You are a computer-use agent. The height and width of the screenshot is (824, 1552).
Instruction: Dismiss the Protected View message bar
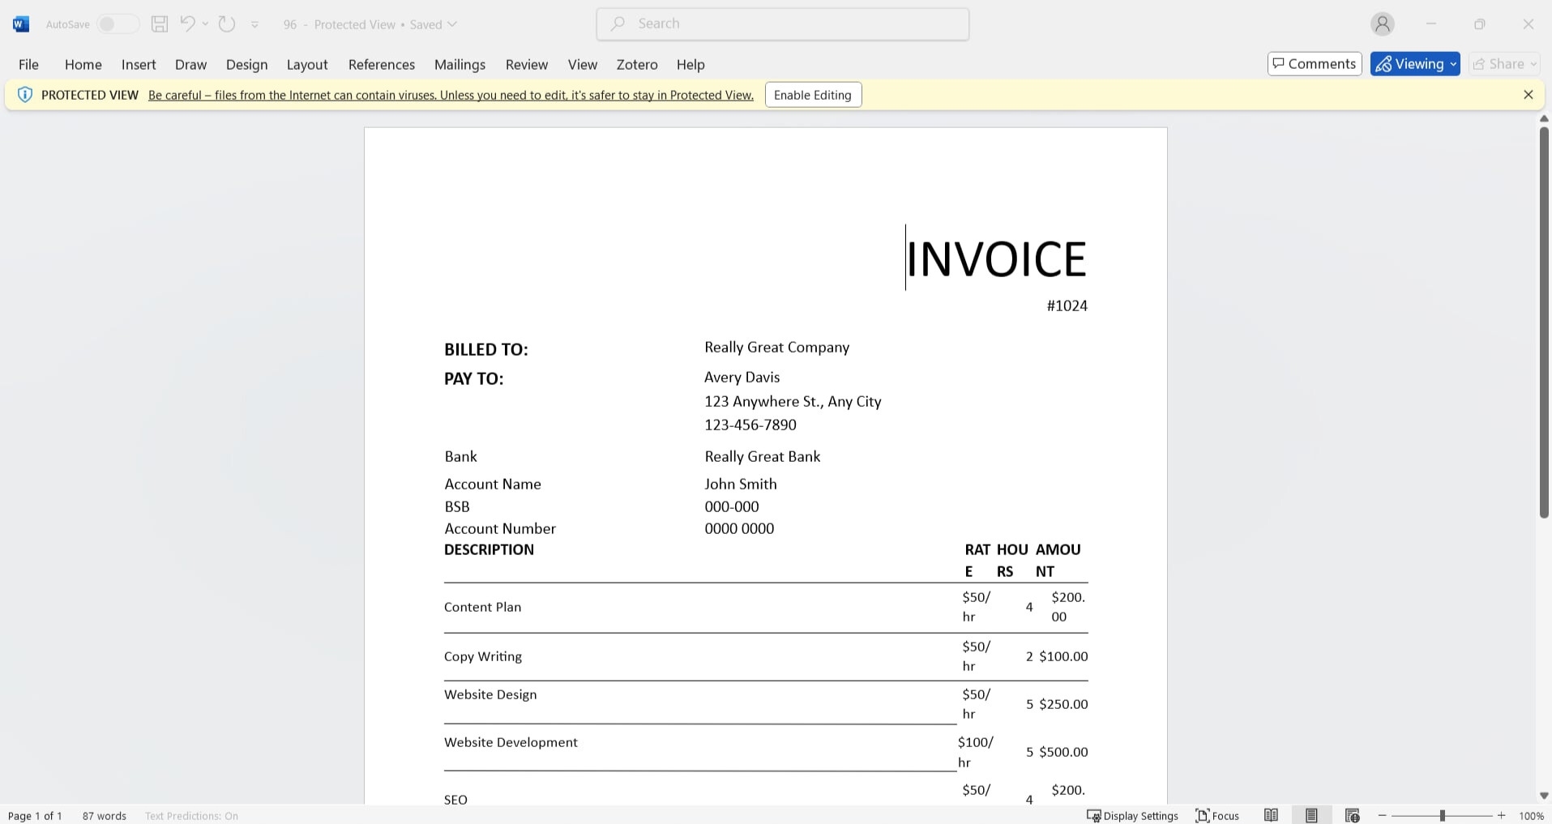tap(1528, 95)
